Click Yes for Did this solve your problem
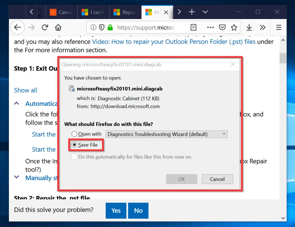Screen dimensions: 295x227 [116, 211]
